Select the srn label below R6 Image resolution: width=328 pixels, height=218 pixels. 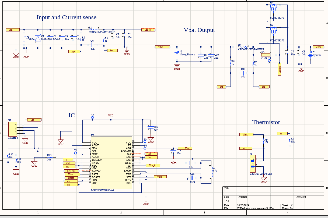pyautogui.click(x=221, y=87)
